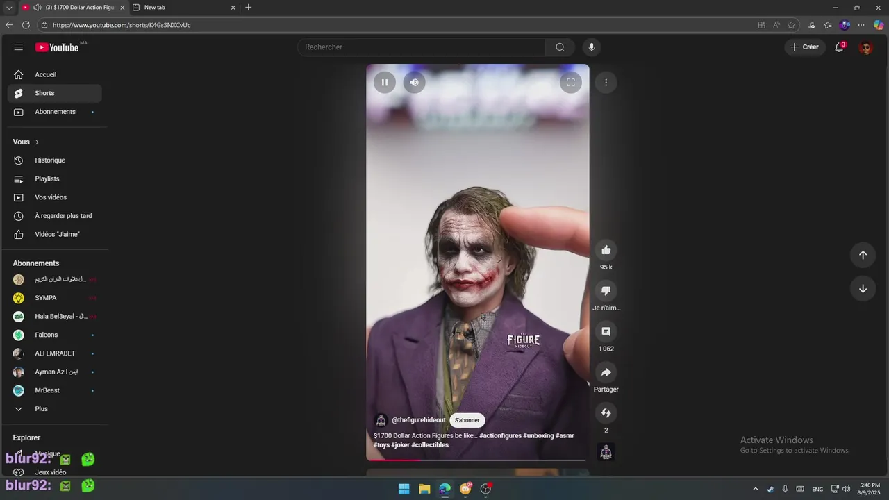Open the notifications bell

point(839,47)
